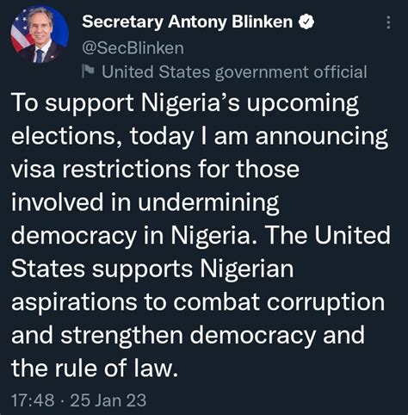Visit the @SecBlinken handle link
Screen dimensions: 408x415
point(133,48)
